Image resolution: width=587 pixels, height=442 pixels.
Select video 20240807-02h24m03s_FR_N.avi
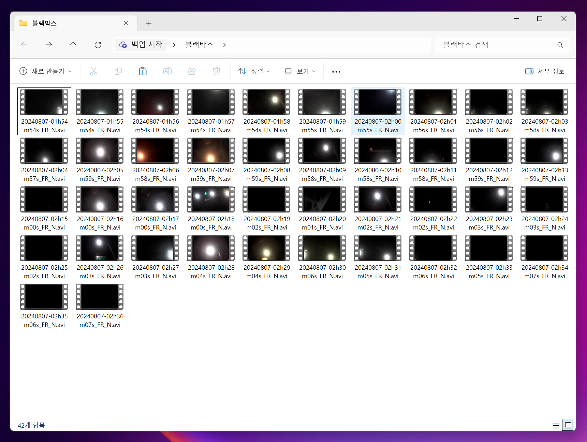545,208
